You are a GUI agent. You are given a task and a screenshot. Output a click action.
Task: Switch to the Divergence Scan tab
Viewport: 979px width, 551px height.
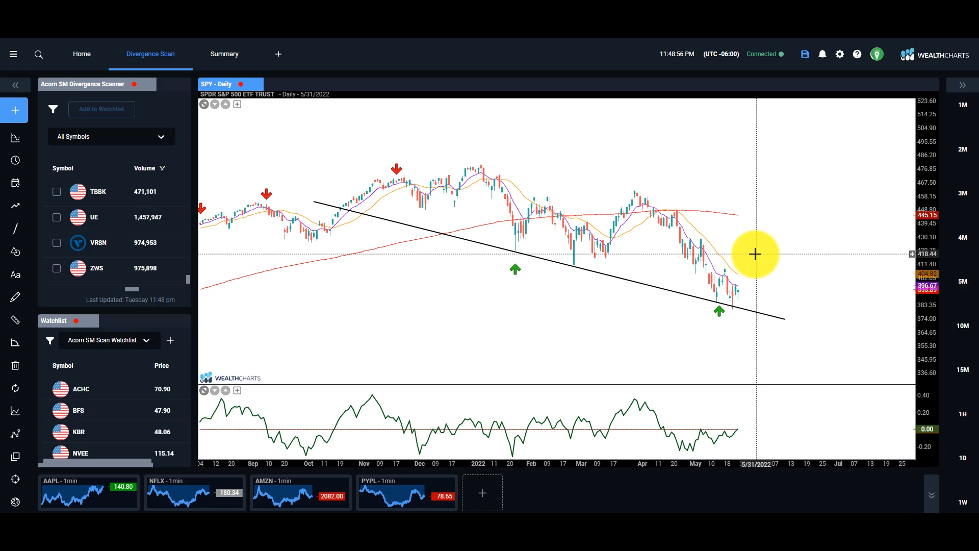click(150, 54)
